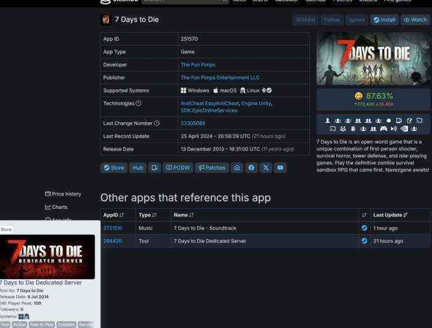The width and height of the screenshot is (432, 328).
Task: Click the 7 Days to Die game icon beside the title
Action: (x=106, y=20)
